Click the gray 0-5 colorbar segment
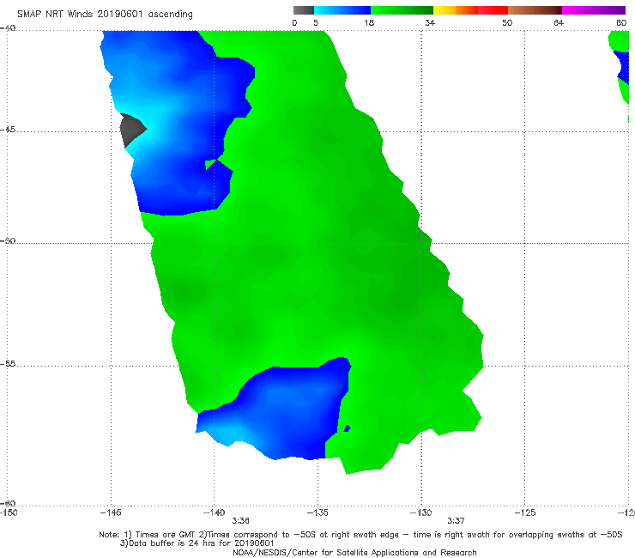The height and width of the screenshot is (558, 635). pos(304,10)
